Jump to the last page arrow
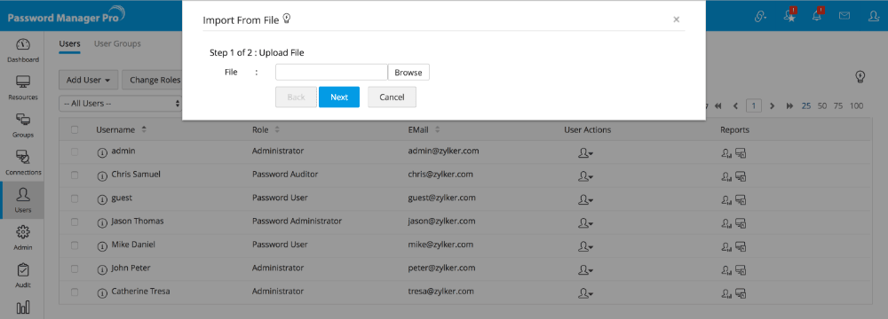 click(789, 105)
